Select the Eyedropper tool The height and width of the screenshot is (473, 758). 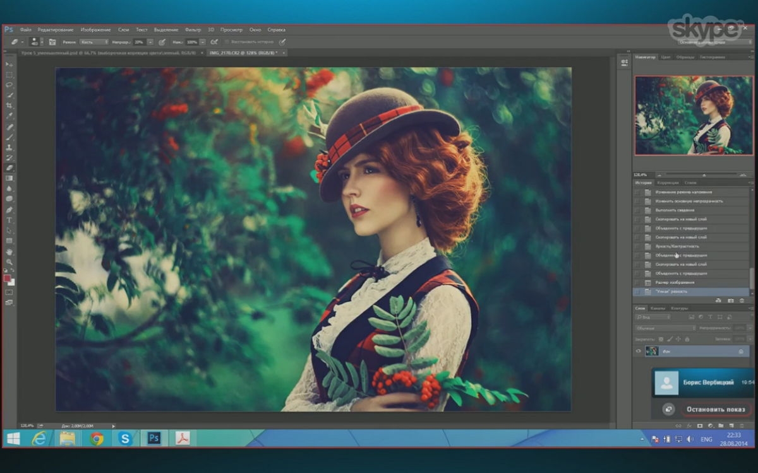click(9, 116)
